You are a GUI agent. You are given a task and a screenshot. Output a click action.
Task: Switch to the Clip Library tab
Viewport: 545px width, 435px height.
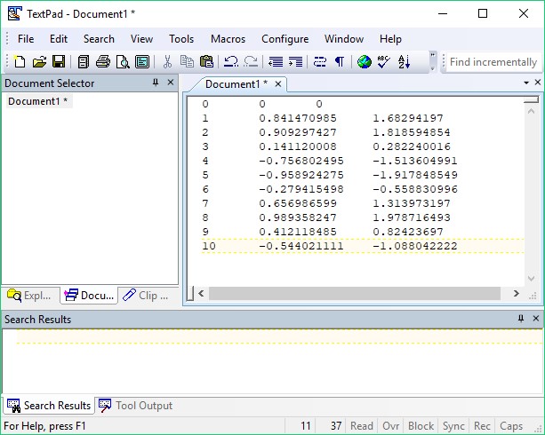tap(147, 296)
